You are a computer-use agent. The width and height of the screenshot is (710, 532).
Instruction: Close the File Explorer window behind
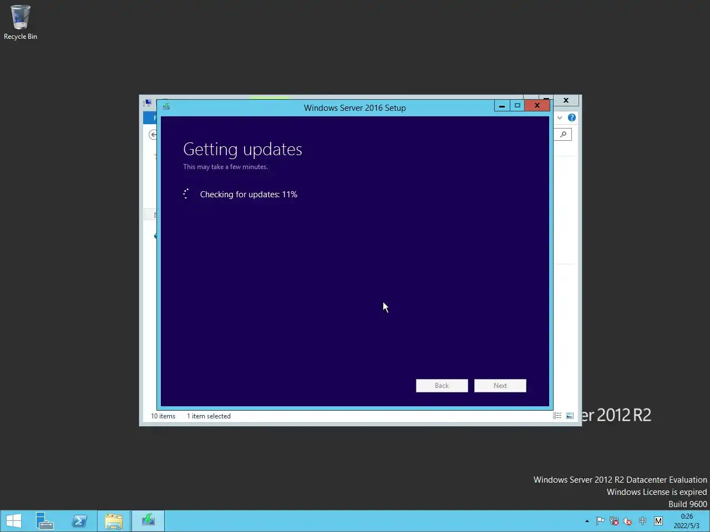click(566, 100)
